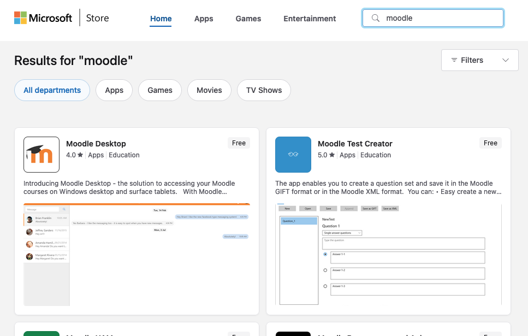Open the Moodle Test Creator title

point(355,144)
